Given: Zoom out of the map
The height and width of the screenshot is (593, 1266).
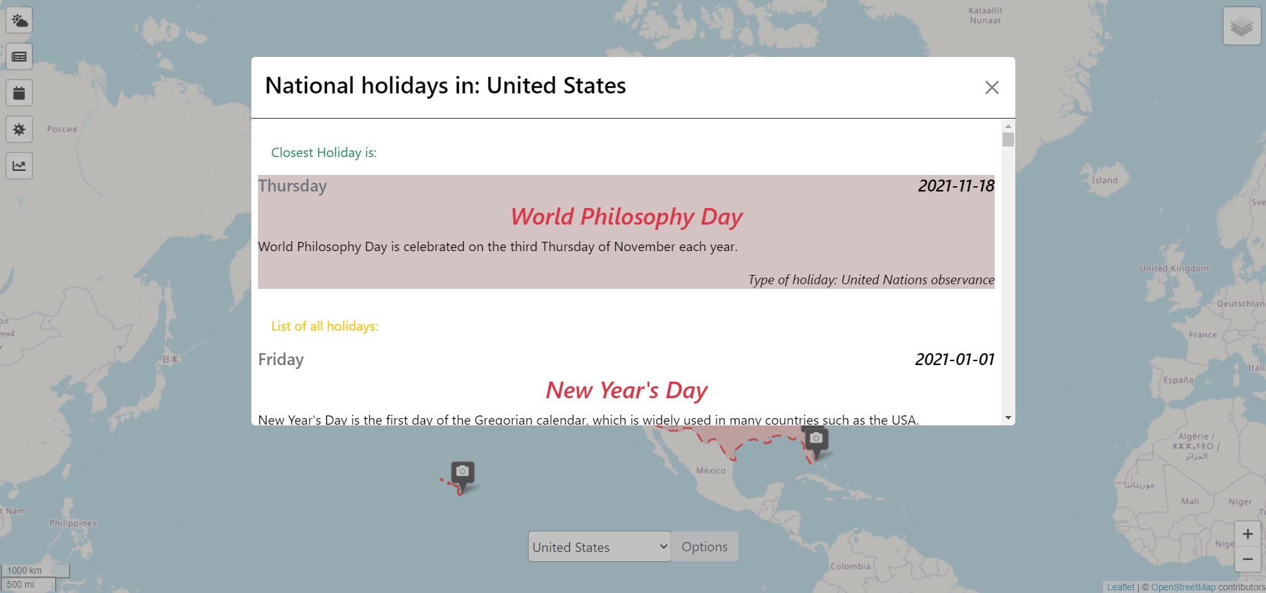Looking at the screenshot, I should click(1247, 559).
